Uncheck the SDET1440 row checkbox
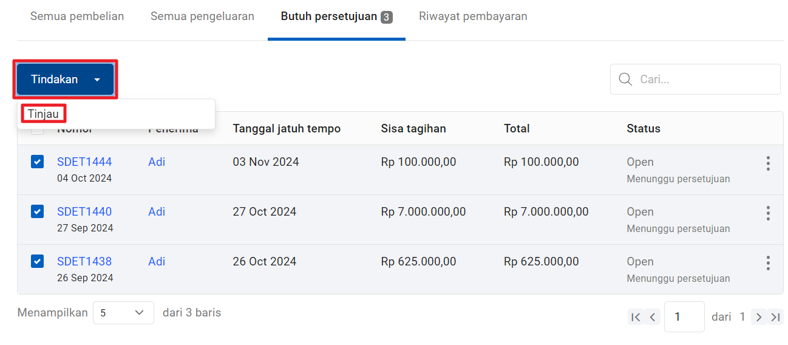The height and width of the screenshot is (345, 788). pos(37,211)
